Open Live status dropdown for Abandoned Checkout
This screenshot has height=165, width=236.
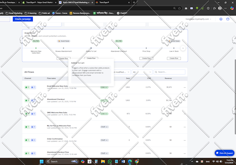click(104, 100)
